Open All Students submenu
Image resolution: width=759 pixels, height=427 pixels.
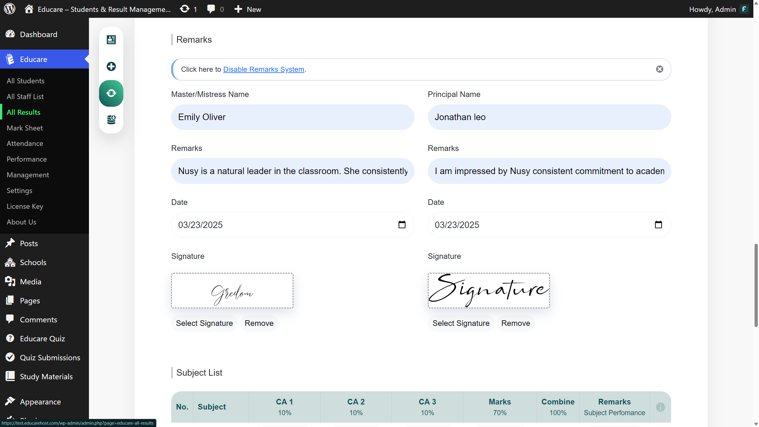pyautogui.click(x=25, y=81)
